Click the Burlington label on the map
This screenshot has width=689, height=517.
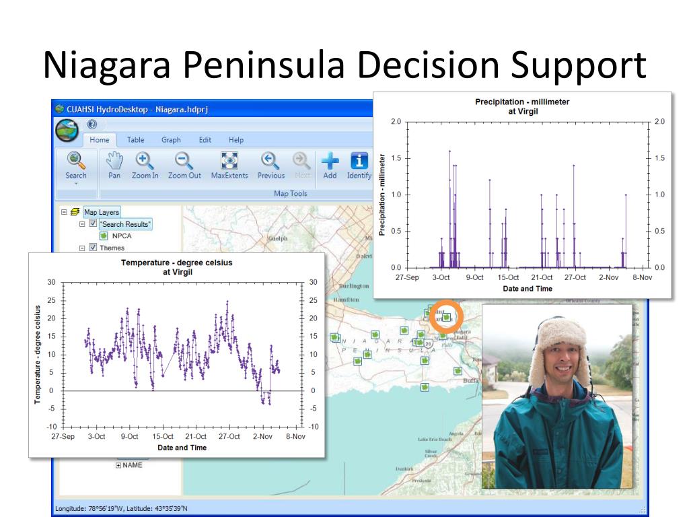(x=354, y=285)
